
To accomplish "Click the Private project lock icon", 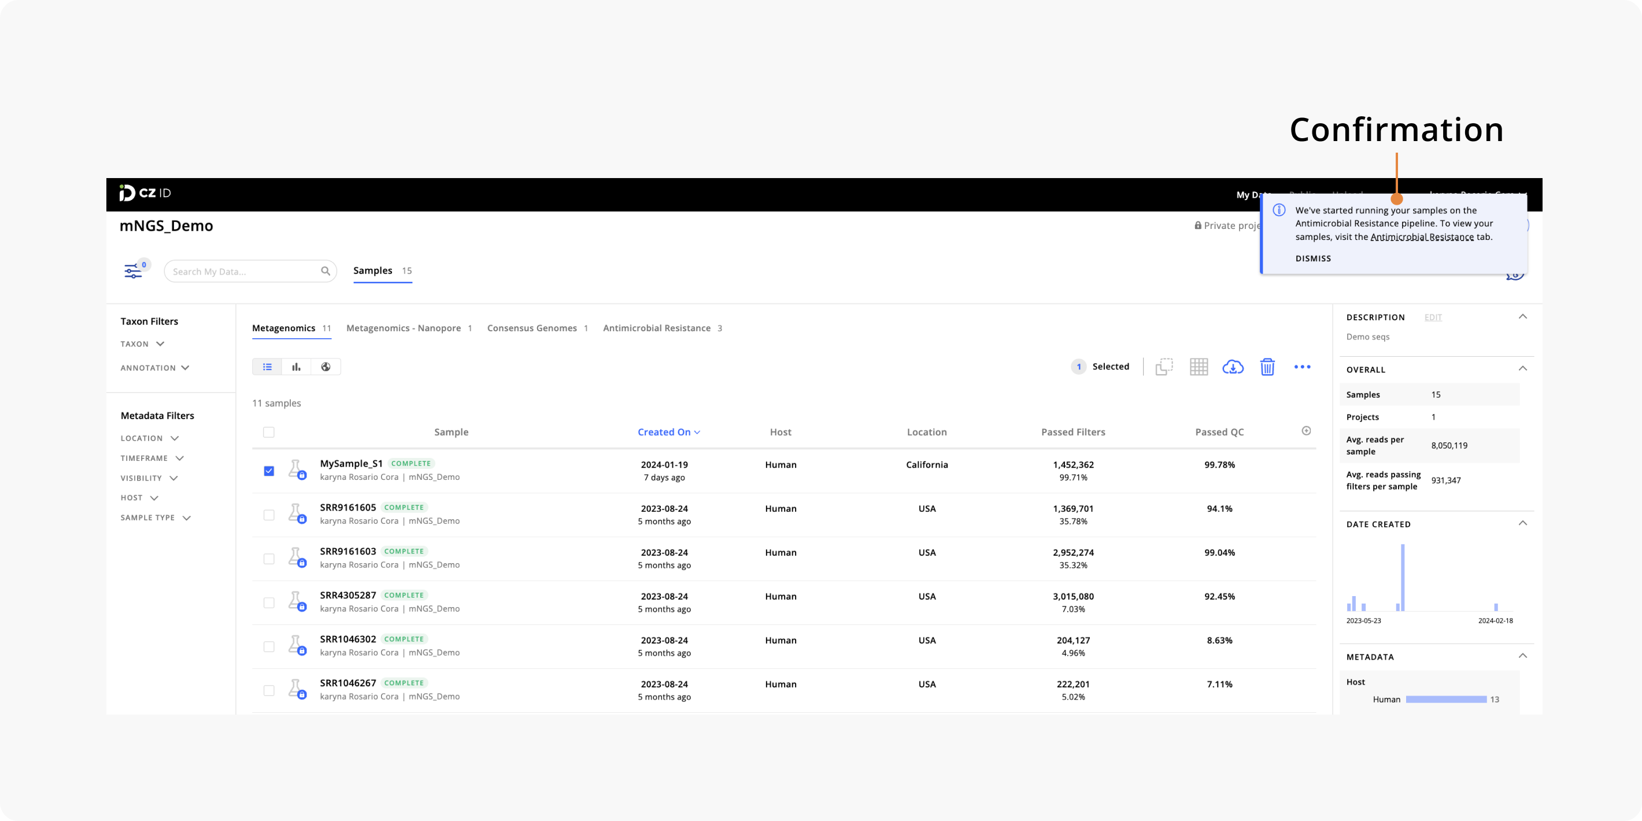I will (1198, 225).
